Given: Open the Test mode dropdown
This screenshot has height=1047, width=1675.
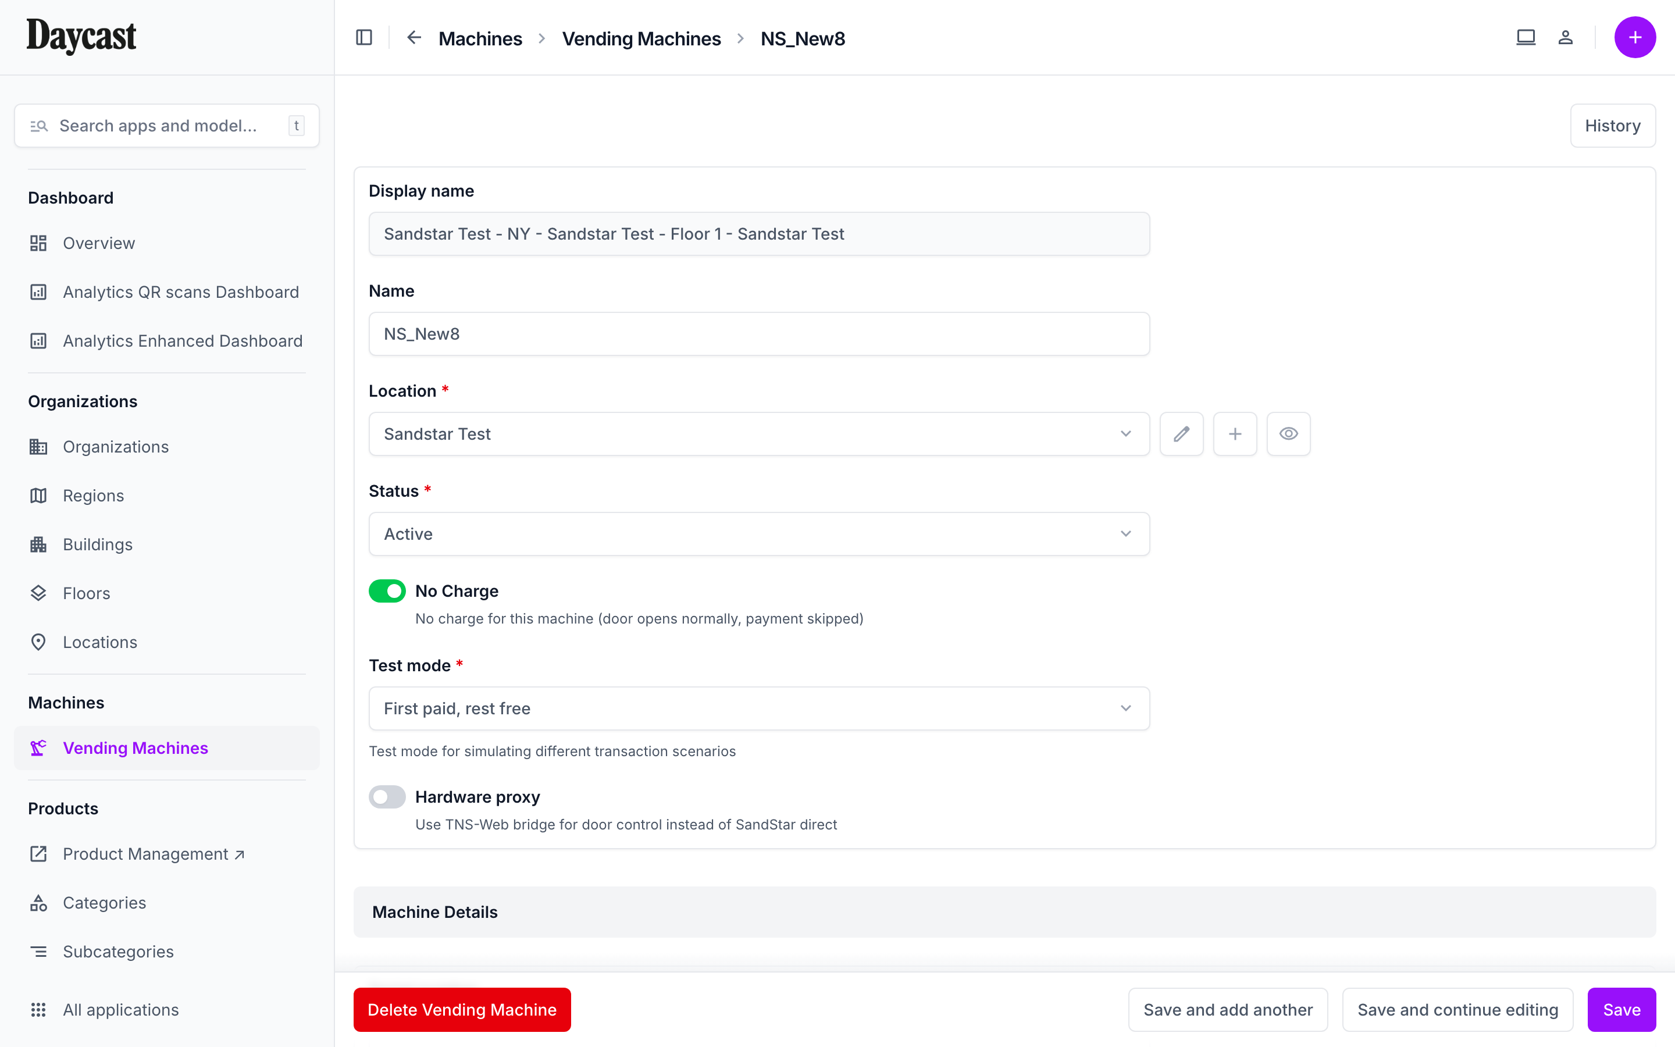Looking at the screenshot, I should (758, 708).
